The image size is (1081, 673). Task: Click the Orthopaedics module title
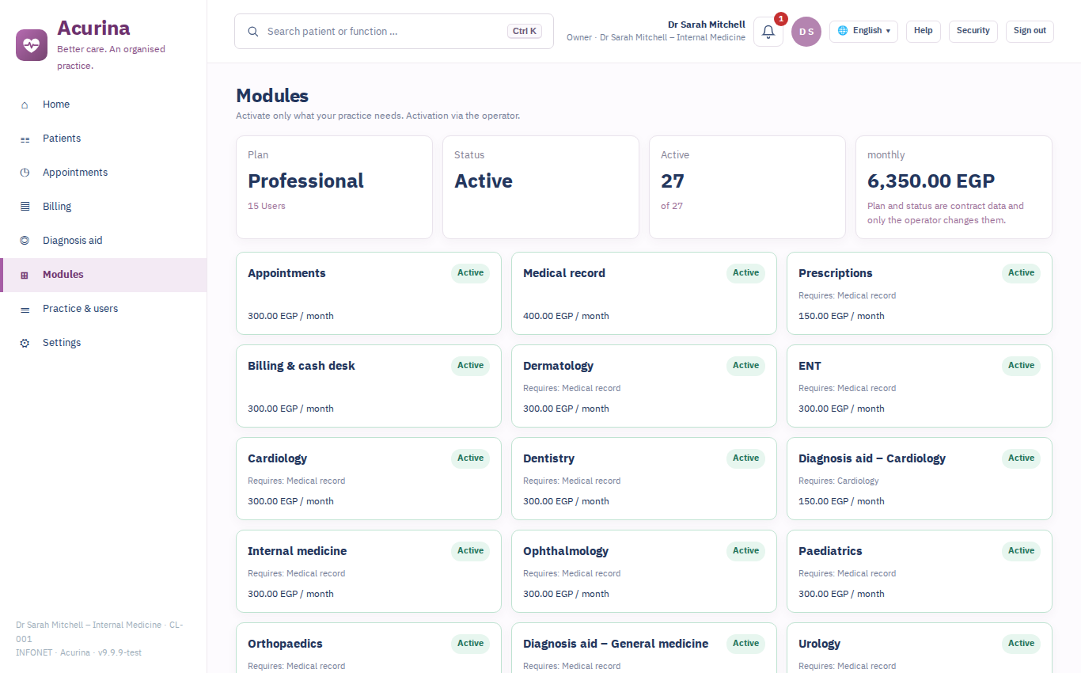(285, 644)
